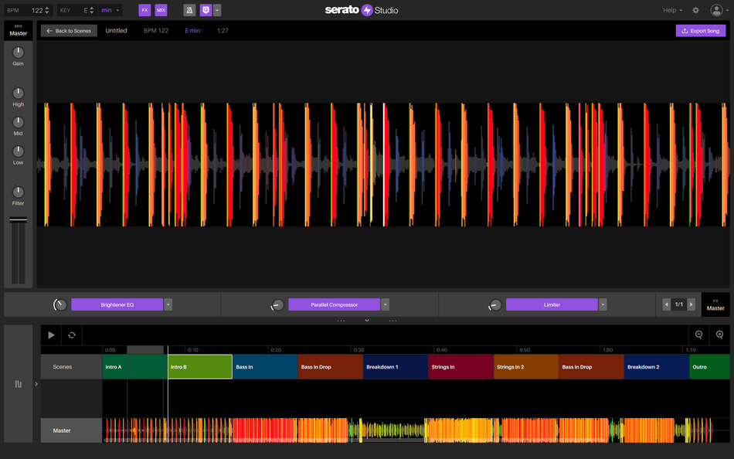Open the Help menu
Image resolution: width=734 pixels, height=459 pixels.
pyautogui.click(x=672, y=10)
